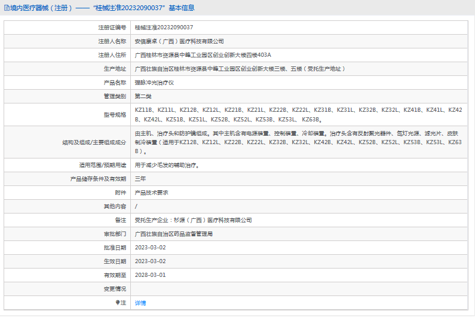Select product name 强脉冲光治疗仪
This screenshot has width=475, height=317.
click(154, 83)
